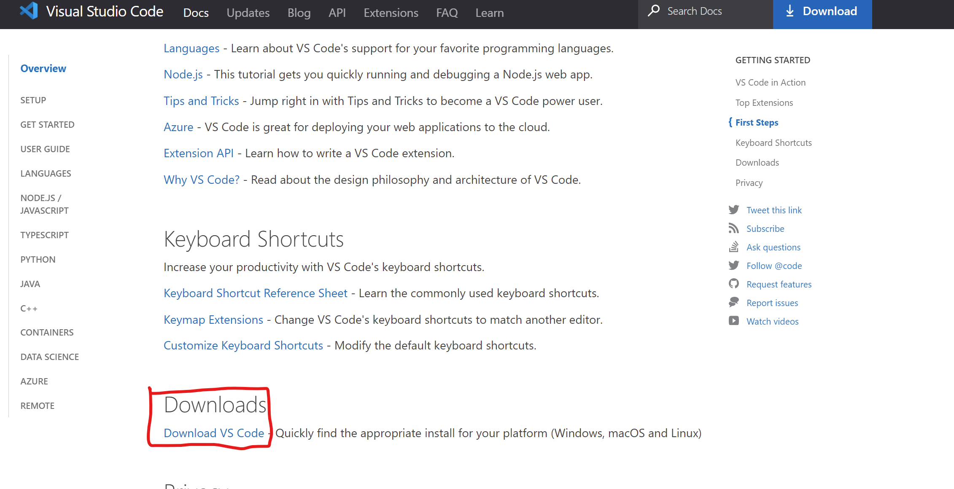The height and width of the screenshot is (489, 954).
Task: Expand the TYPESCRIPT sidebar section
Action: click(x=44, y=235)
